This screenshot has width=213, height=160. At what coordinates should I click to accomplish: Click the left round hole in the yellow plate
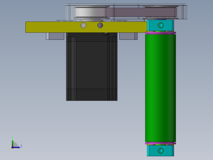(83, 25)
